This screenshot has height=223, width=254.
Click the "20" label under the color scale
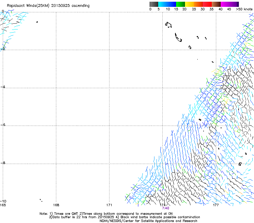pyautogui.click(x=184, y=9)
